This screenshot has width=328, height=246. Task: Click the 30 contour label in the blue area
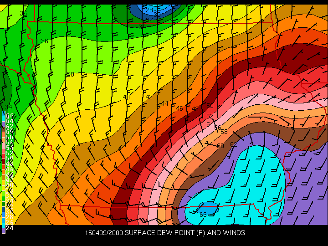point(157,15)
